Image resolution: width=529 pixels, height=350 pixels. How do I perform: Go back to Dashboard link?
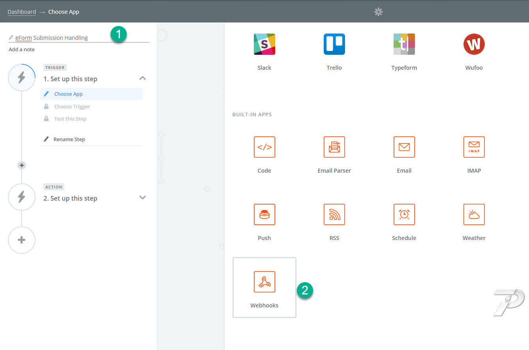pos(22,12)
